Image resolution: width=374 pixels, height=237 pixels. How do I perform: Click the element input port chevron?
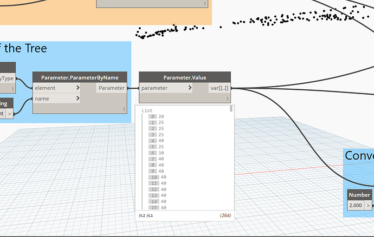click(78, 88)
